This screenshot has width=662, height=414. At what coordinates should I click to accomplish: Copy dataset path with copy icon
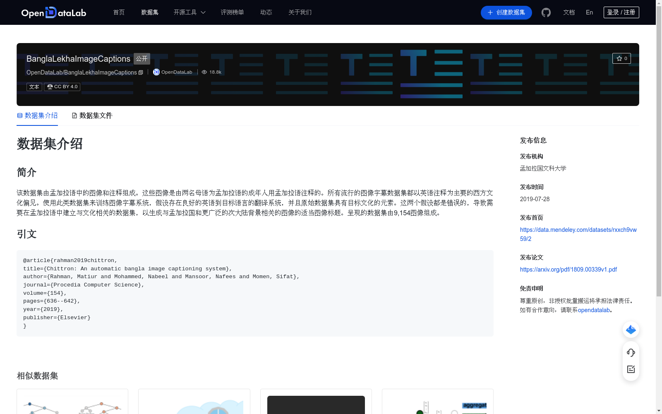tap(141, 72)
